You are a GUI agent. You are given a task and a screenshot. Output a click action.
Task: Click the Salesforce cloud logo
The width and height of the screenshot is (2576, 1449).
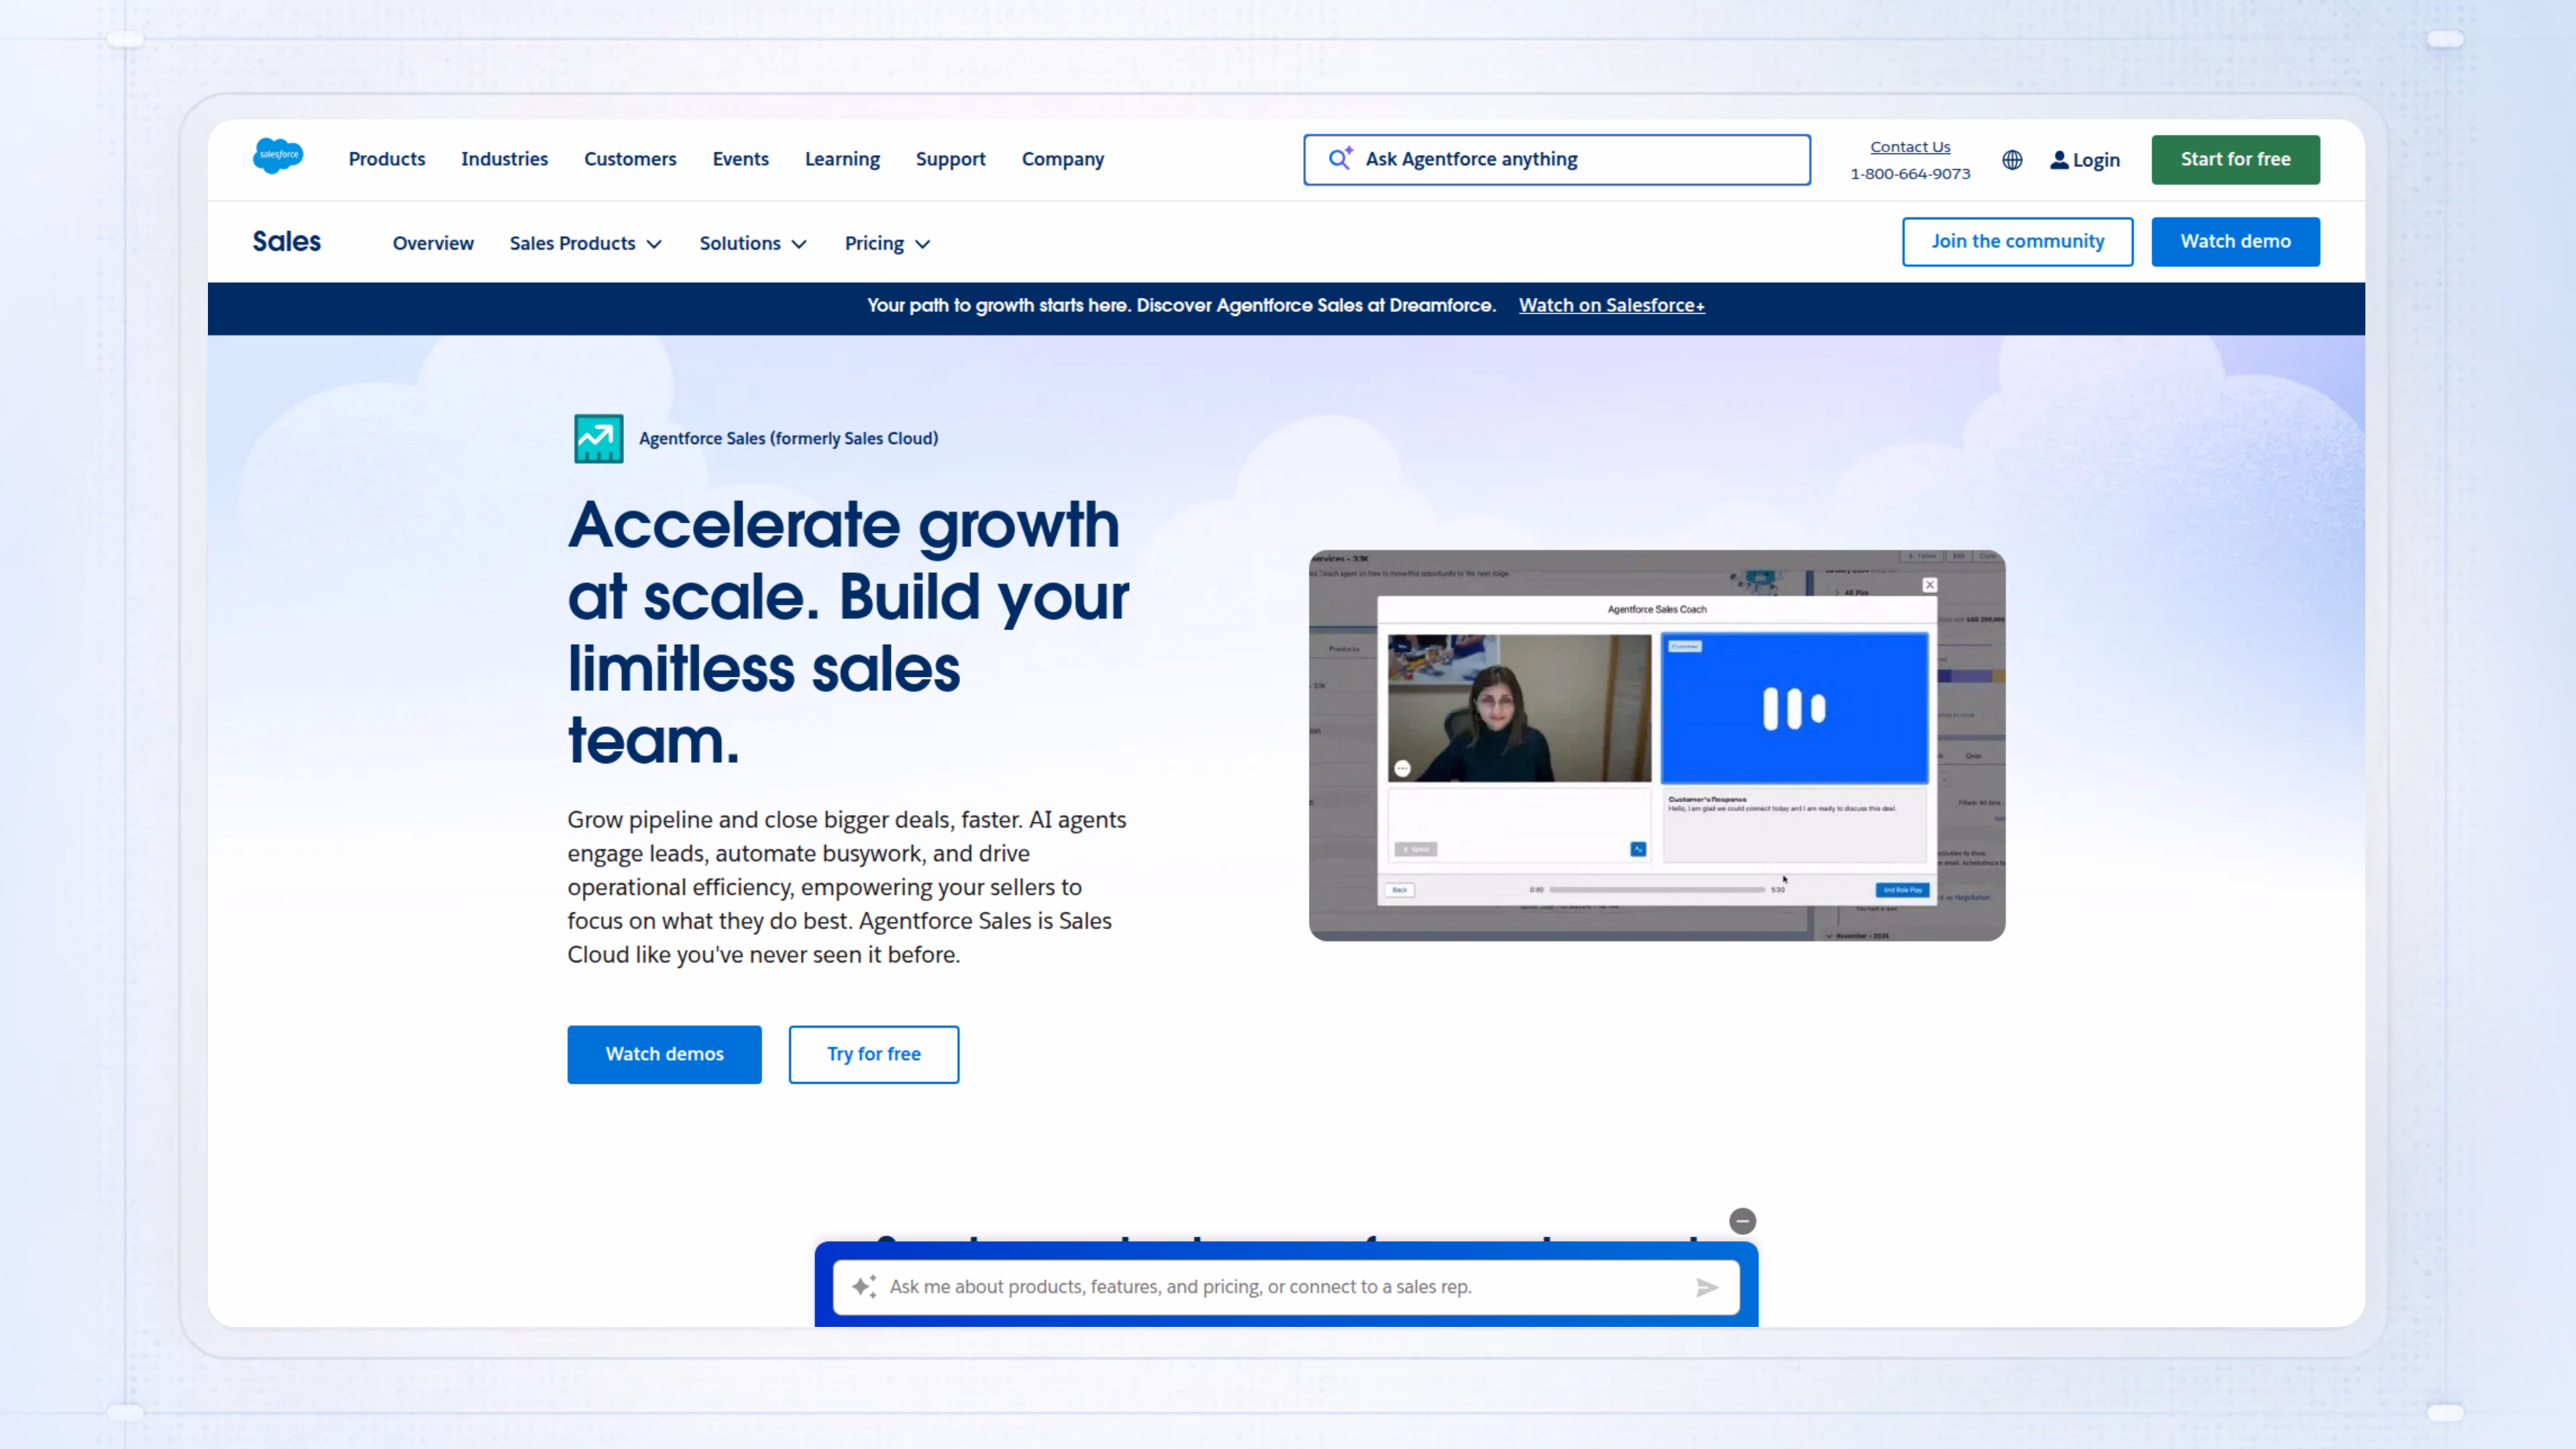click(x=278, y=156)
